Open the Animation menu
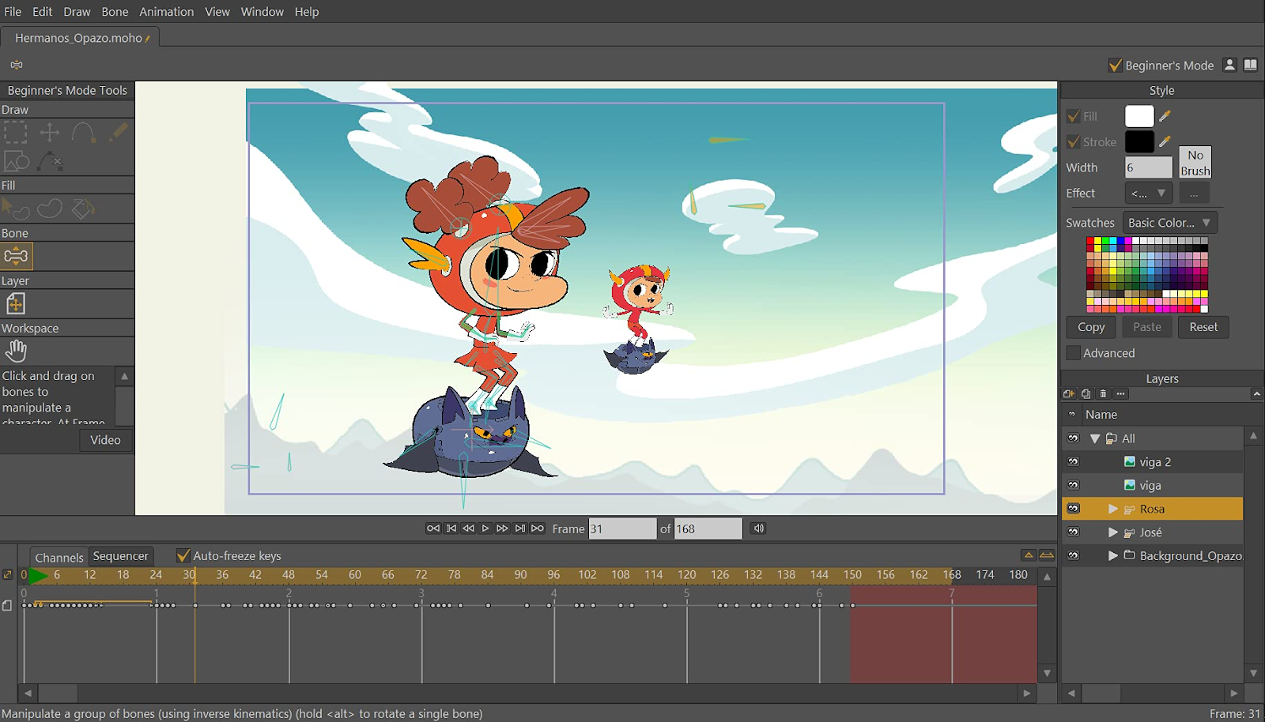 (166, 11)
